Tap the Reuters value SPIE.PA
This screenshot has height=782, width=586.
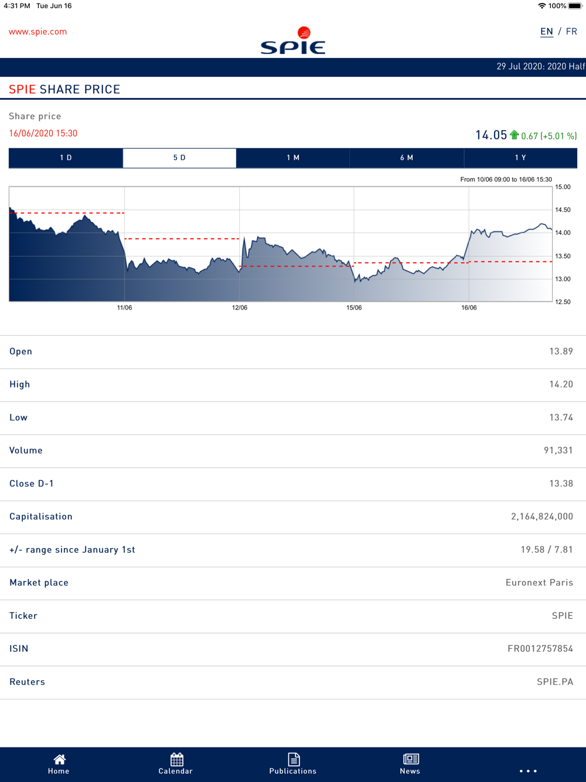pyautogui.click(x=555, y=682)
